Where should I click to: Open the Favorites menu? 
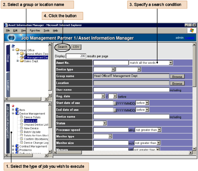(x=35, y=30)
